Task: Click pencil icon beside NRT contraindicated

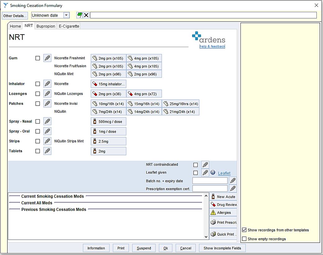Action: click(205, 165)
